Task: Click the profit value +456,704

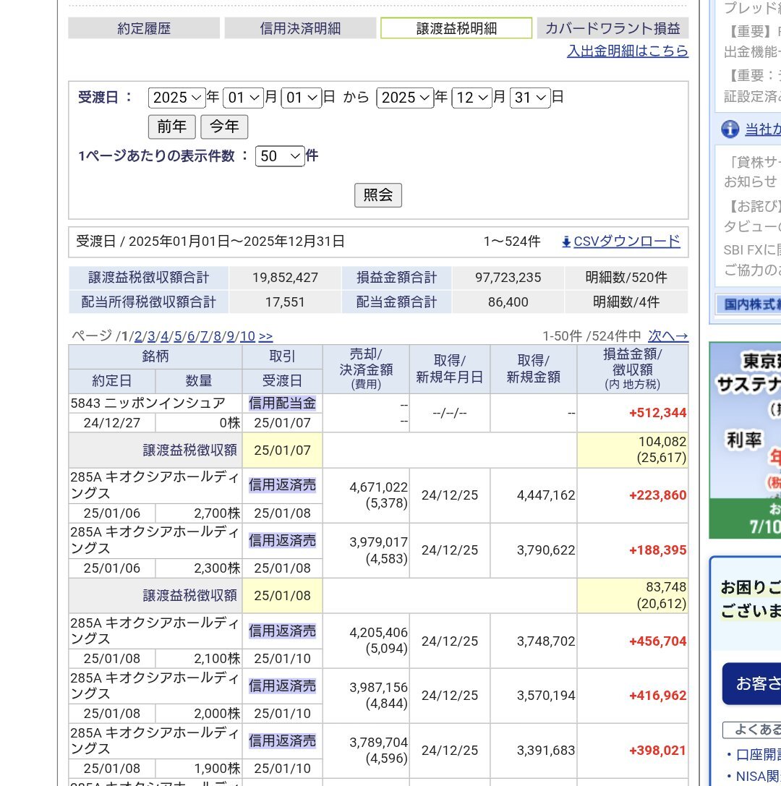Action: (x=657, y=641)
